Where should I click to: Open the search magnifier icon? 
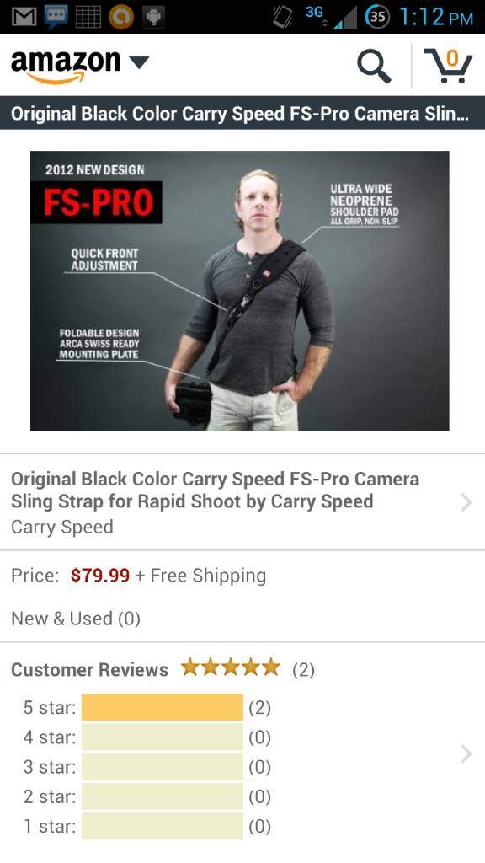pos(374,67)
